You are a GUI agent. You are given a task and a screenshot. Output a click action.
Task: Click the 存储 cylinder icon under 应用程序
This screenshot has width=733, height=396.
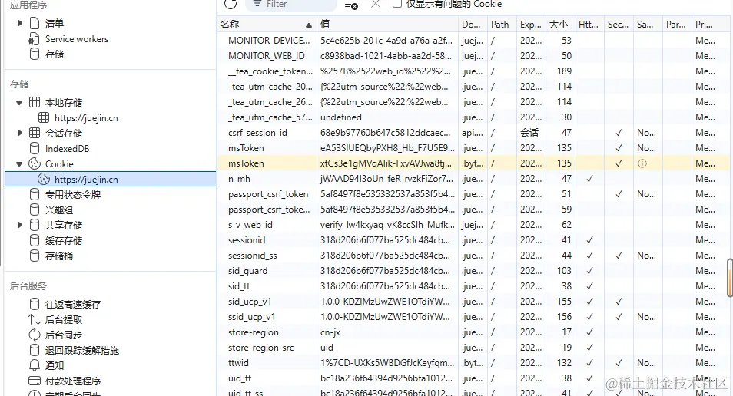(34, 54)
